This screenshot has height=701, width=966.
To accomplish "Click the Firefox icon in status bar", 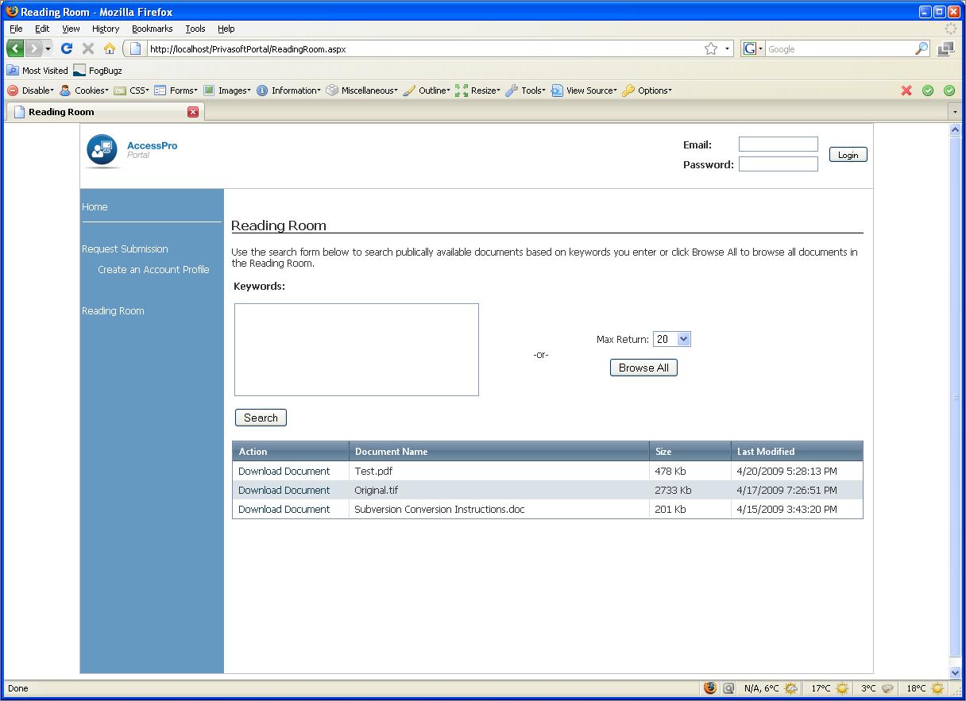I will pyautogui.click(x=710, y=688).
